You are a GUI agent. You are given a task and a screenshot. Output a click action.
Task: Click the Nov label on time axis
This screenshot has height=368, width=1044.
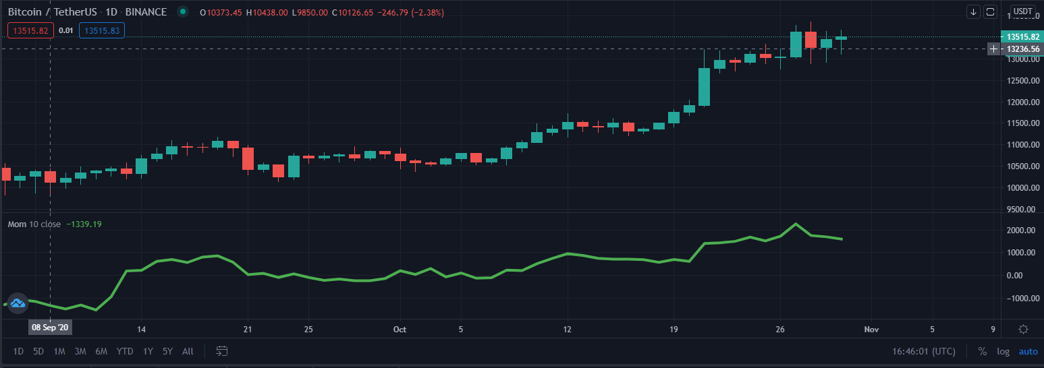871,329
